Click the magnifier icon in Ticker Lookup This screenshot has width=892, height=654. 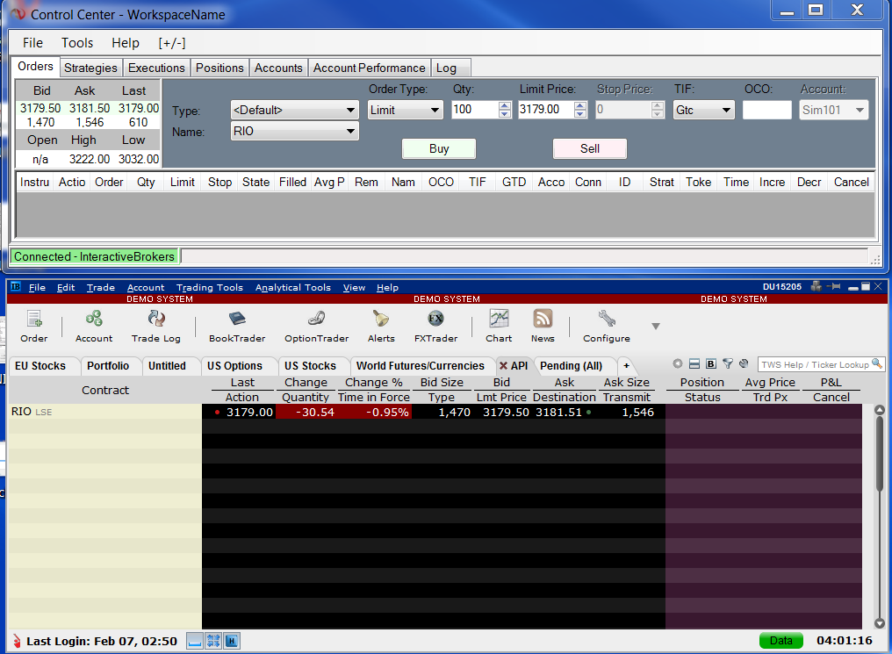coord(877,364)
